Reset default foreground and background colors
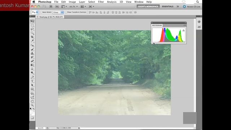This screenshot has height=130, width=231. coord(31,109)
